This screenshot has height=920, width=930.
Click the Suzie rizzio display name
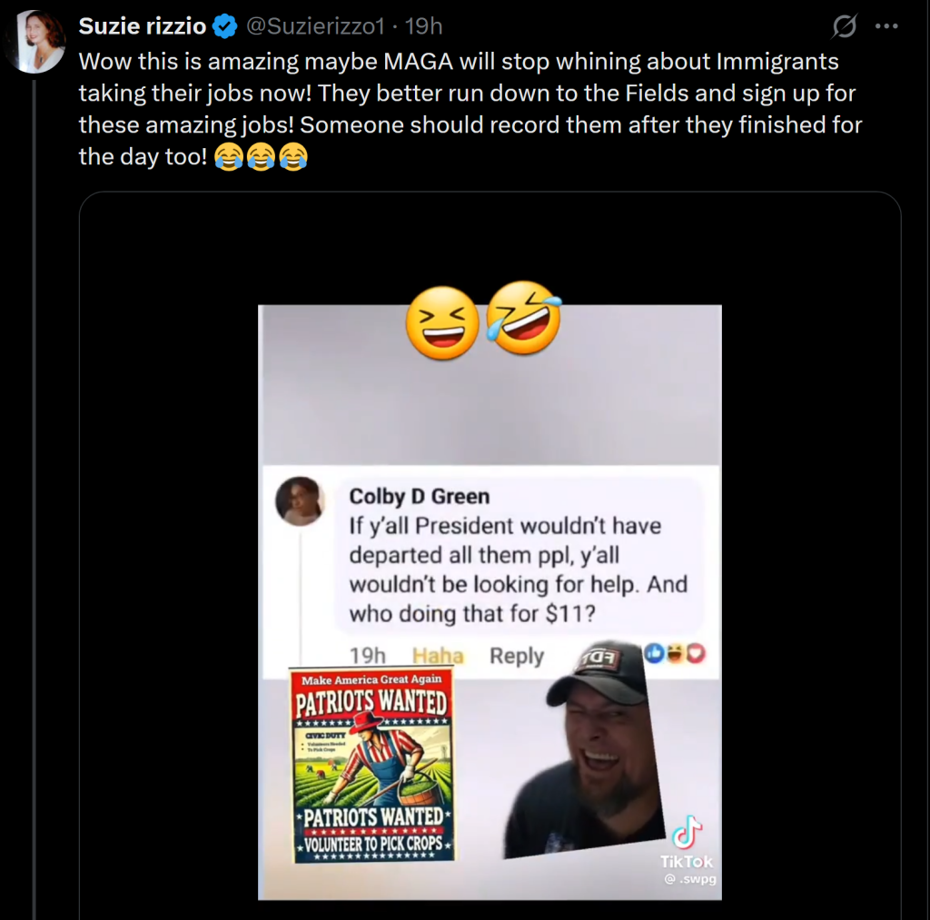coord(143,26)
